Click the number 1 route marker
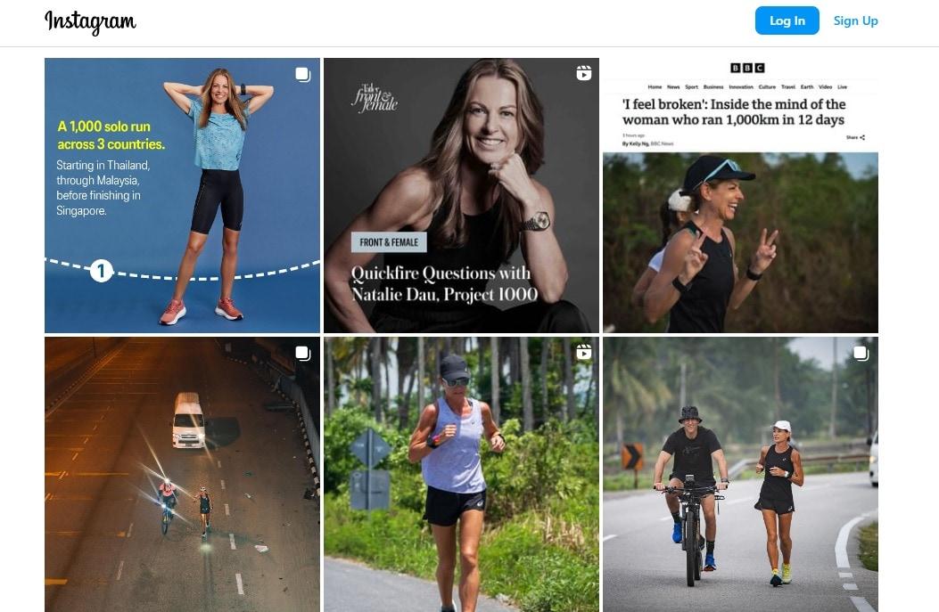Image resolution: width=939 pixels, height=612 pixels. [101, 271]
